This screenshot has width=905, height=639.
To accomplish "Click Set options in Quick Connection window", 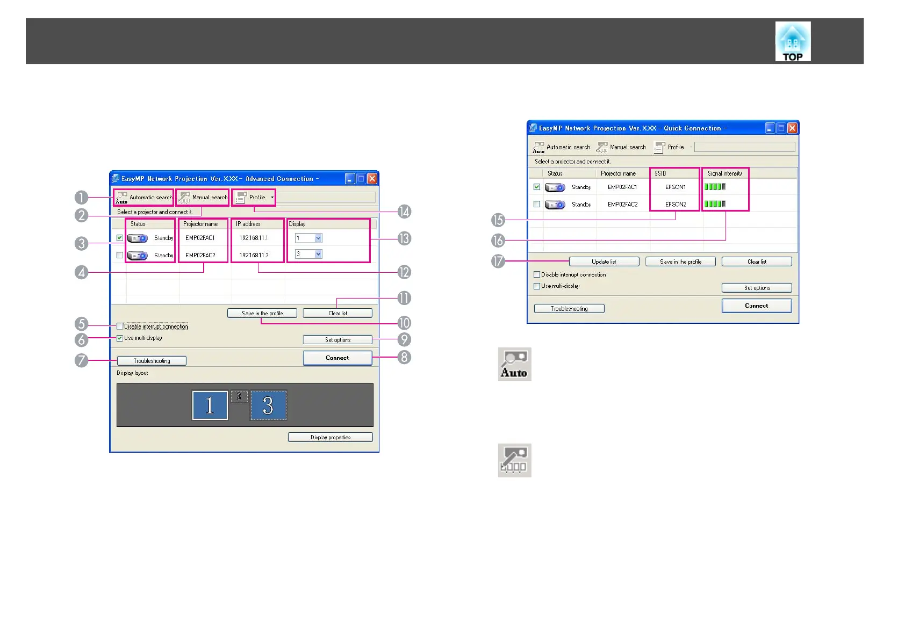I will click(757, 288).
